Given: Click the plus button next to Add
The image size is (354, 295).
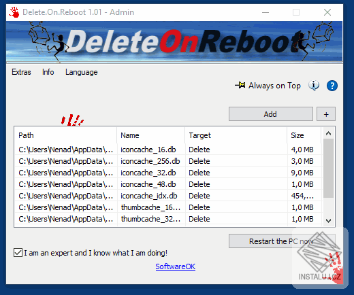Looking at the screenshot, I should (326, 114).
